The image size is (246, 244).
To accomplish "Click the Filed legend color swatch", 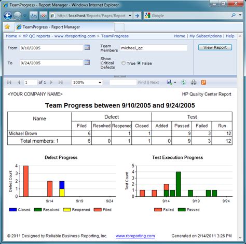I will pos(98,210).
